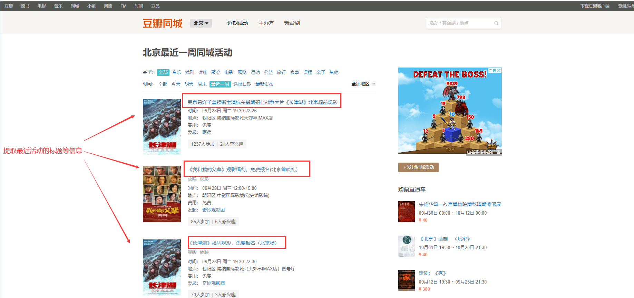Click the 1237人参加 count

[203, 144]
